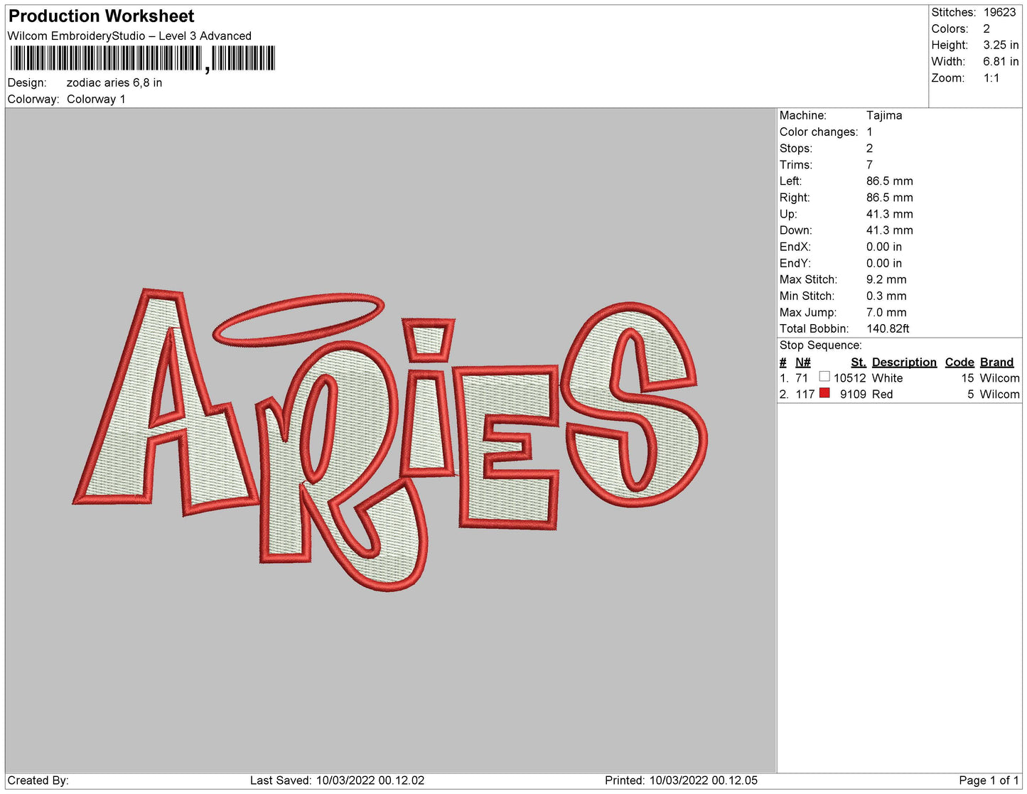Image resolution: width=1027 pixels, height=794 pixels.
Task: Click the 'Description' column header
Action: click(x=904, y=362)
